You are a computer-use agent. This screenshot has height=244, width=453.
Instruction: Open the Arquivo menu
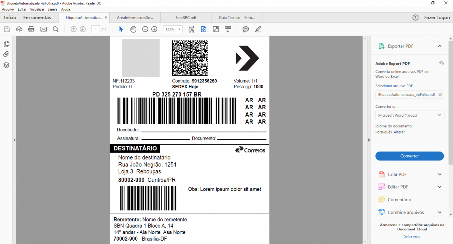pos(8,10)
